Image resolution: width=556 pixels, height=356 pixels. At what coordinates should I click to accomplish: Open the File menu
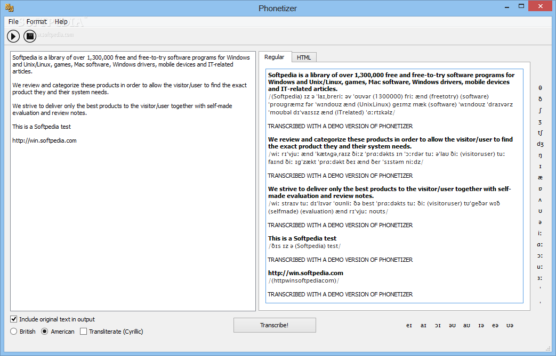coord(13,22)
